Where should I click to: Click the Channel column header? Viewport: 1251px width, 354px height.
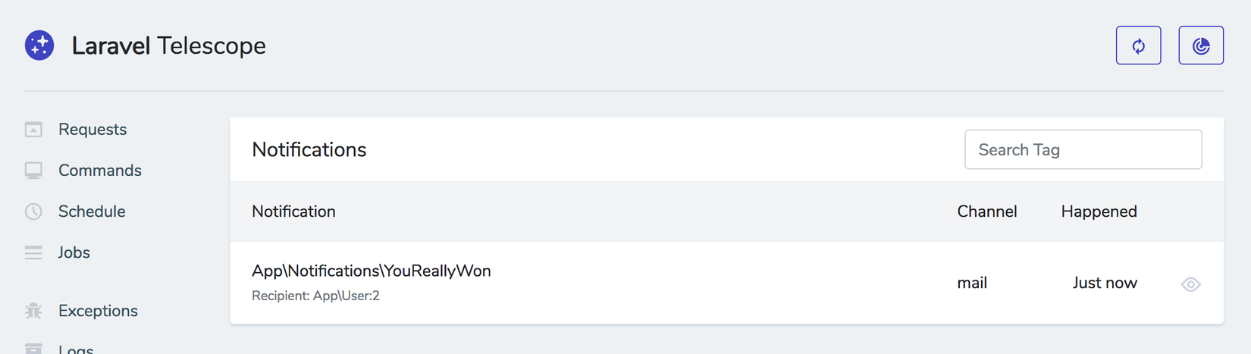click(x=986, y=211)
